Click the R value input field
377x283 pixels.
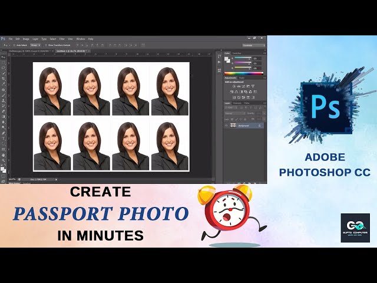(x=257, y=58)
